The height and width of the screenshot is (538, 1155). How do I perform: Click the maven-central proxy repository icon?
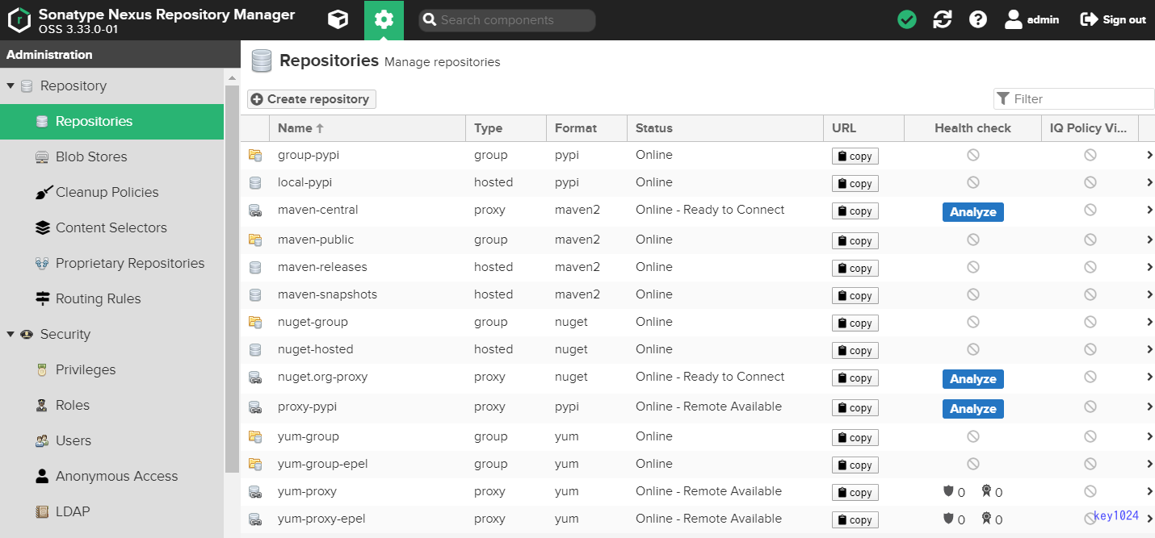click(x=255, y=211)
